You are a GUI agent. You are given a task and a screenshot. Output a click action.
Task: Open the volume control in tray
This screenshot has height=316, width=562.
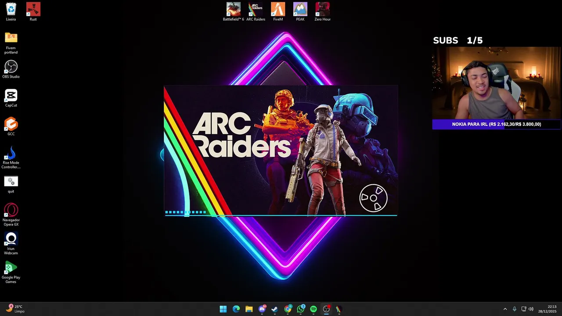point(531,309)
